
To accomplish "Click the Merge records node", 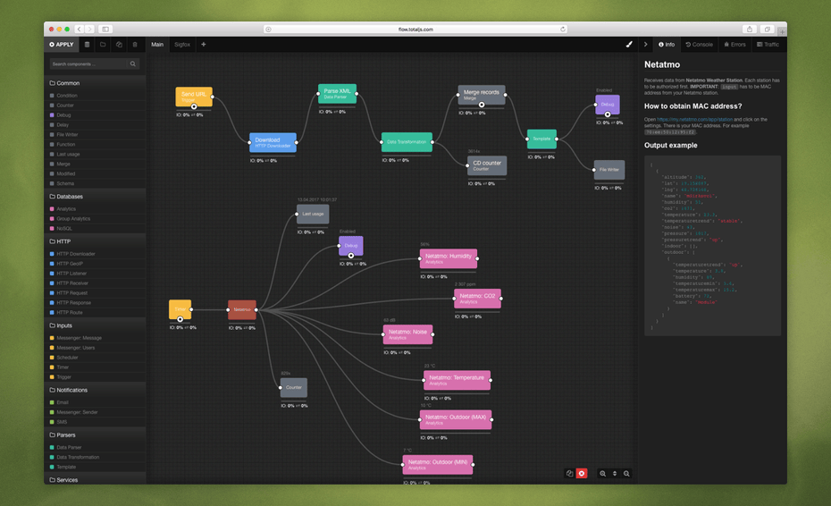I will coord(482,95).
